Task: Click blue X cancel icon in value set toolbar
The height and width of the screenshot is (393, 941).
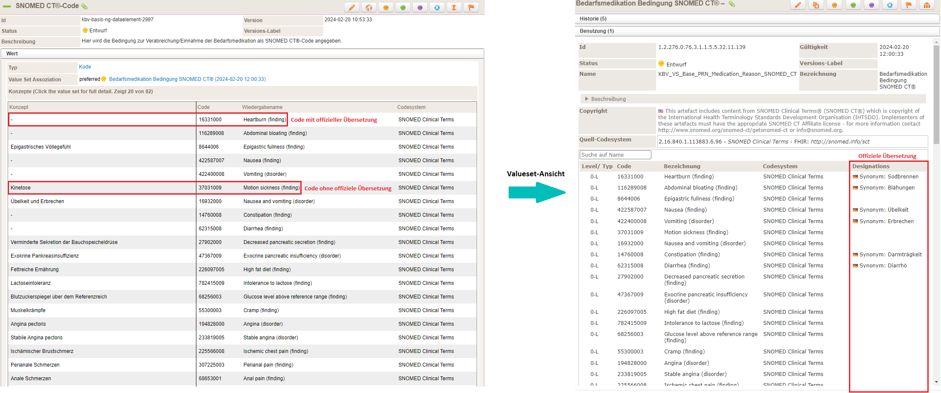Action: point(890,5)
